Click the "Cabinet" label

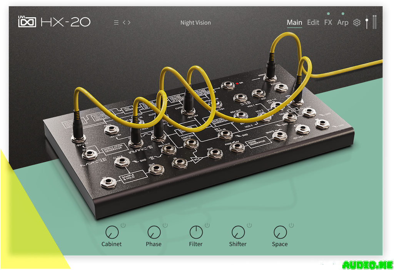112,244
